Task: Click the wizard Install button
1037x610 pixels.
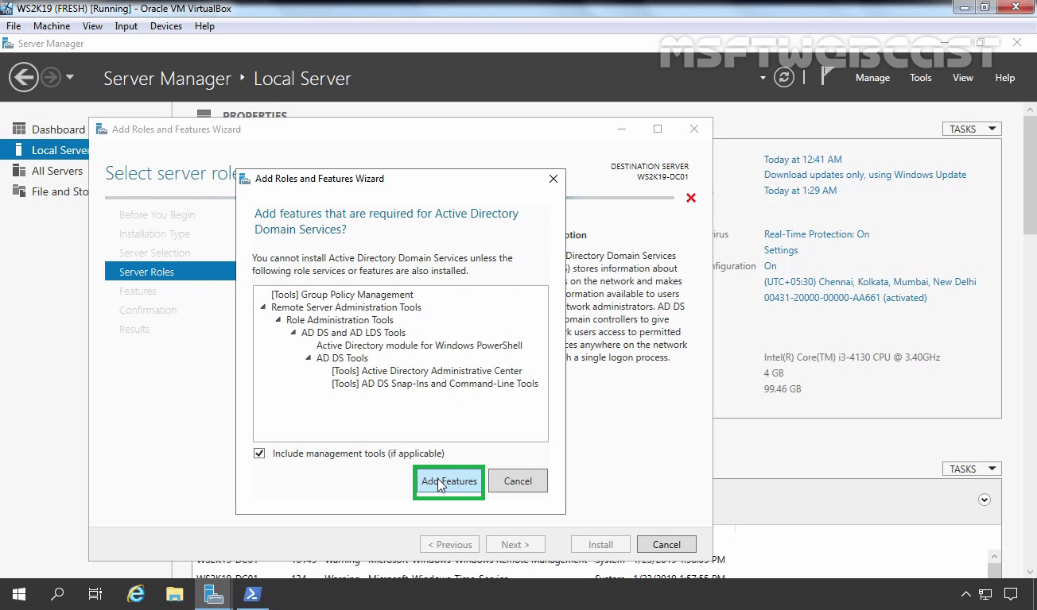Action: tap(600, 545)
